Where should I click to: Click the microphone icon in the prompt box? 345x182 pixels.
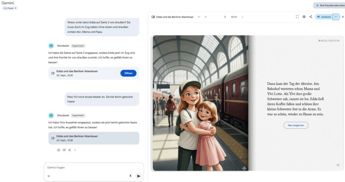pyautogui.click(x=130, y=176)
